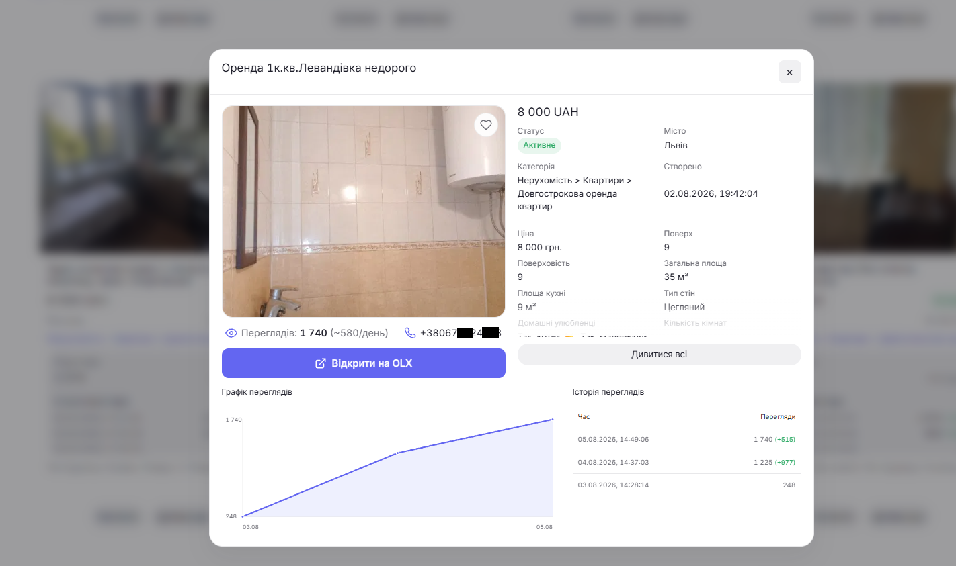Click the Графік переглядів heading
This screenshot has width=956, height=566.
257,392
